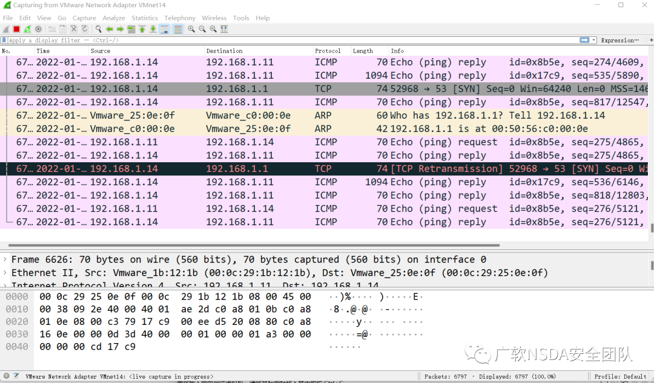The image size is (654, 383).
Task: Sort packets by Destination column header
Action: tap(259, 51)
